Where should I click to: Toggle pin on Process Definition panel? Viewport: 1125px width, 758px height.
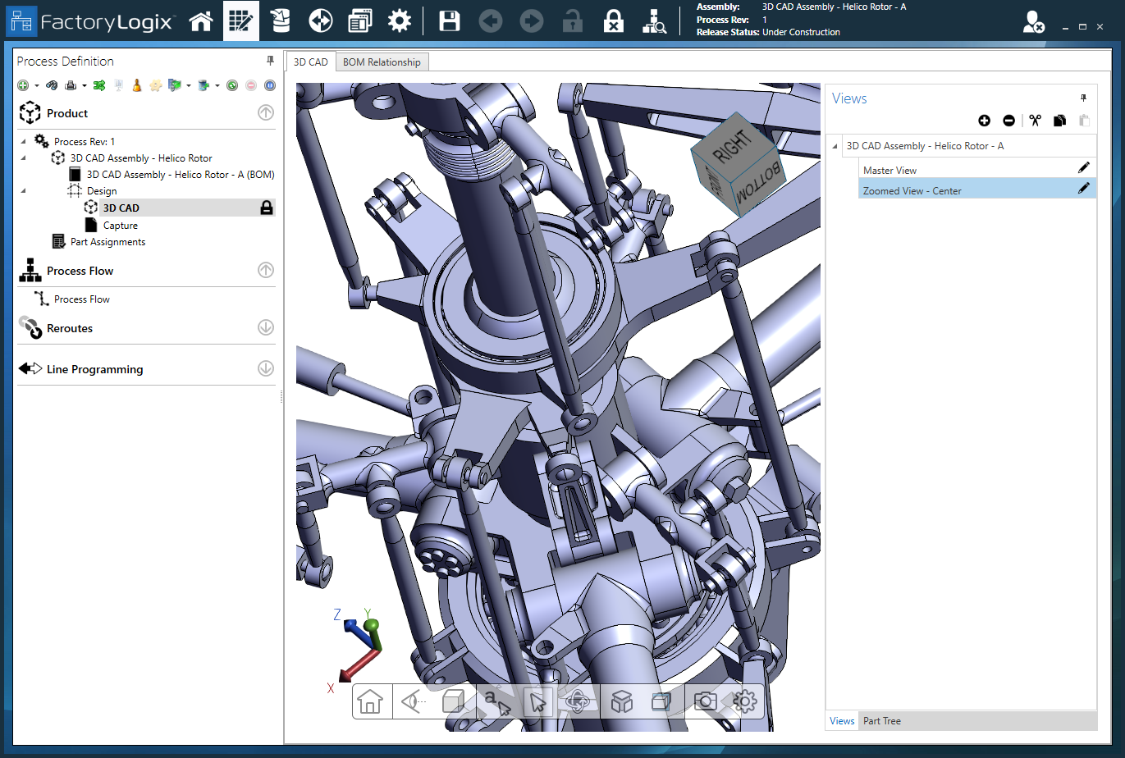coord(270,61)
